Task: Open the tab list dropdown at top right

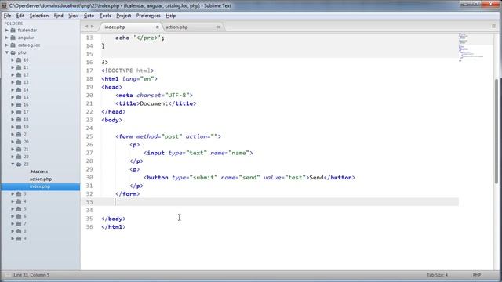Action: tap(493, 27)
